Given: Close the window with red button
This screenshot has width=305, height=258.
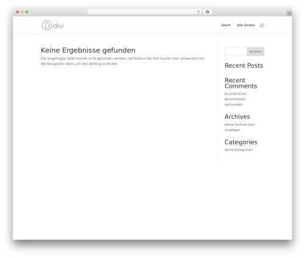Looking at the screenshot, I should (x=18, y=12).
